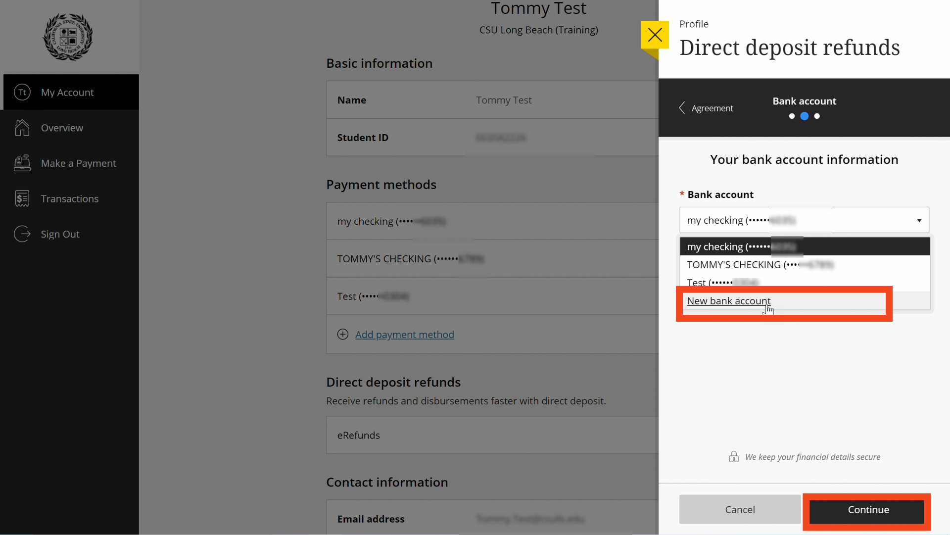This screenshot has width=950, height=535.
Task: Click the Sign Out arrow icon
Action: [22, 234]
